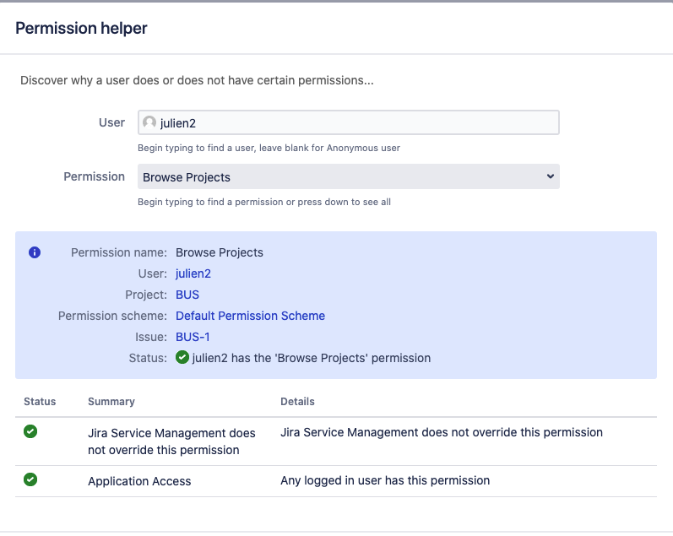
Task: Click the Jira Service Management details cell
Action: (442, 432)
